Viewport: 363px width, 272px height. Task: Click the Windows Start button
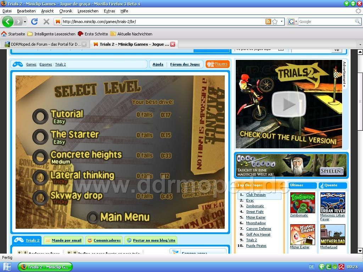pyautogui.click(x=6, y=267)
